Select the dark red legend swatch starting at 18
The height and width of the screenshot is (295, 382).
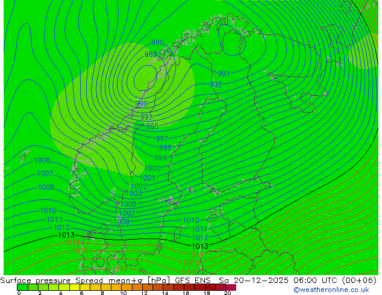[x=210, y=287]
